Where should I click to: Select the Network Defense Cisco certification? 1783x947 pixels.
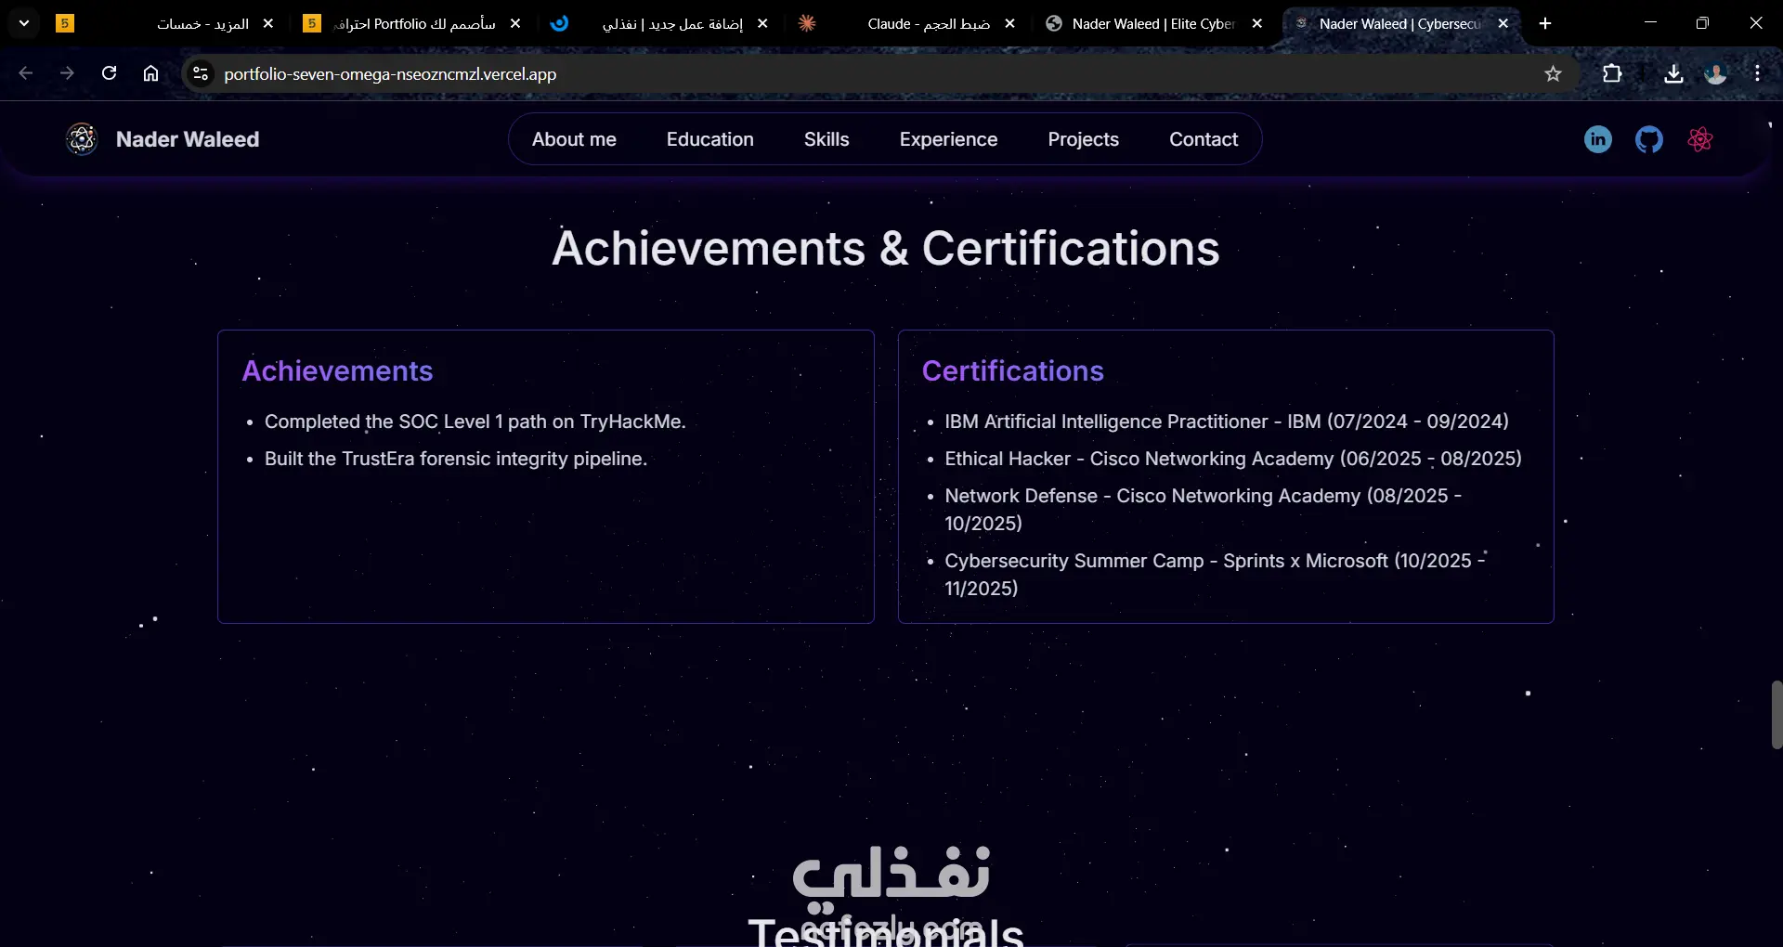[1204, 509]
